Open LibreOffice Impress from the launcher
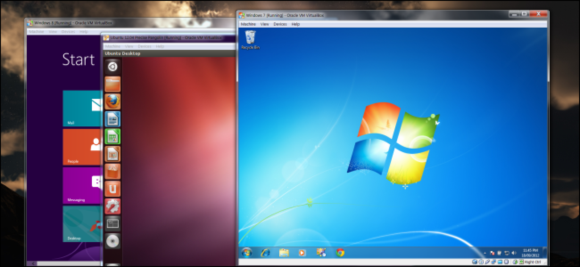 coord(113,154)
